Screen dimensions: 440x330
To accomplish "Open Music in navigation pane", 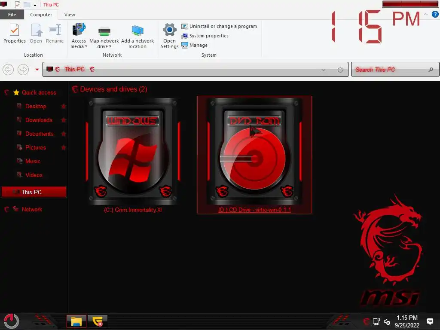I will [33, 162].
